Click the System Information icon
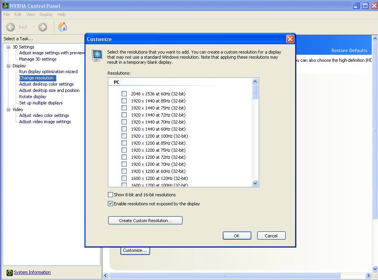This screenshot has width=378, height=280. (x=10, y=273)
